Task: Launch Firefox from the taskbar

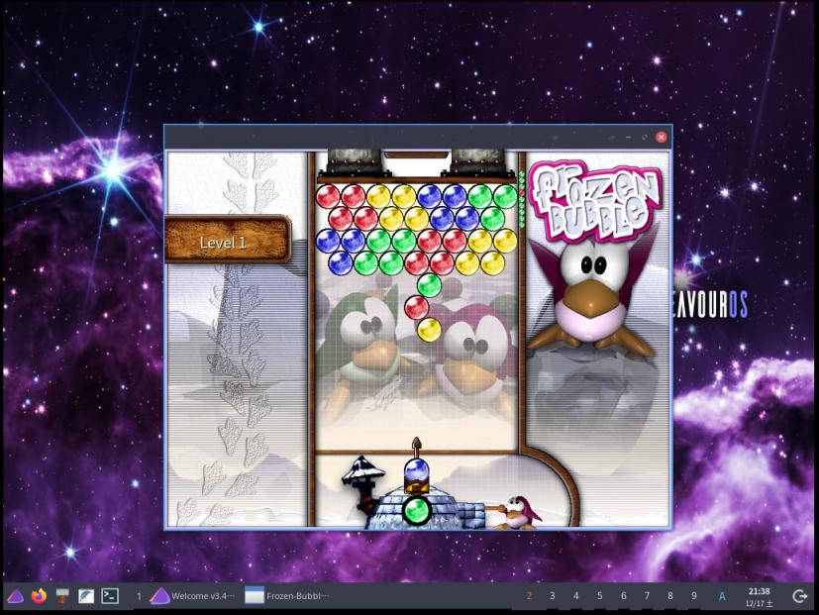Action: [39, 595]
